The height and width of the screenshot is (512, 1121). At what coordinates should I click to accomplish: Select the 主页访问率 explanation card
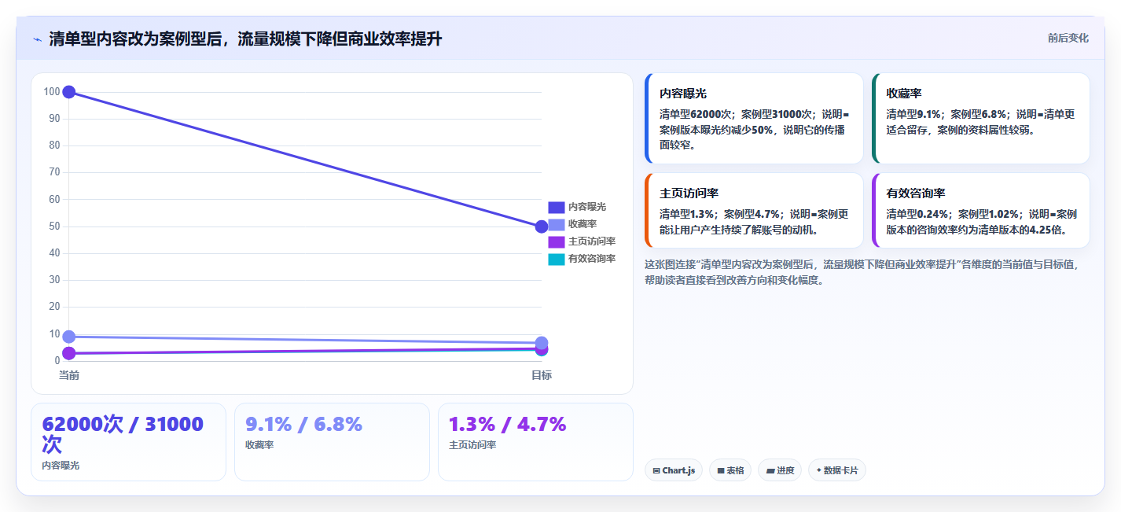(754, 210)
